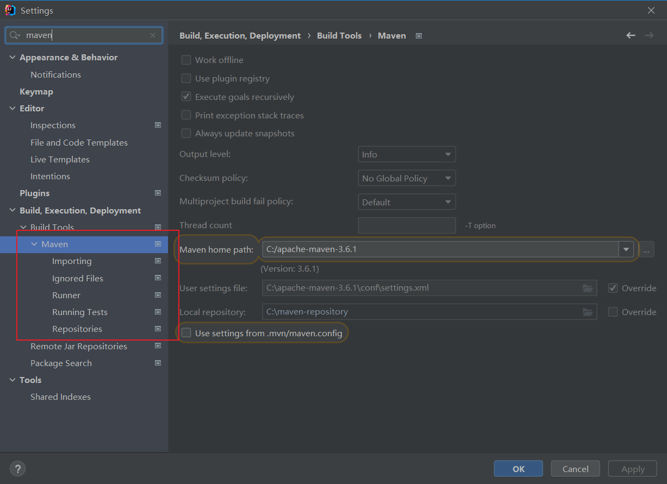This screenshot has height=484, width=667.
Task: Collapse Appearance & Behavior section
Action: (x=13, y=57)
